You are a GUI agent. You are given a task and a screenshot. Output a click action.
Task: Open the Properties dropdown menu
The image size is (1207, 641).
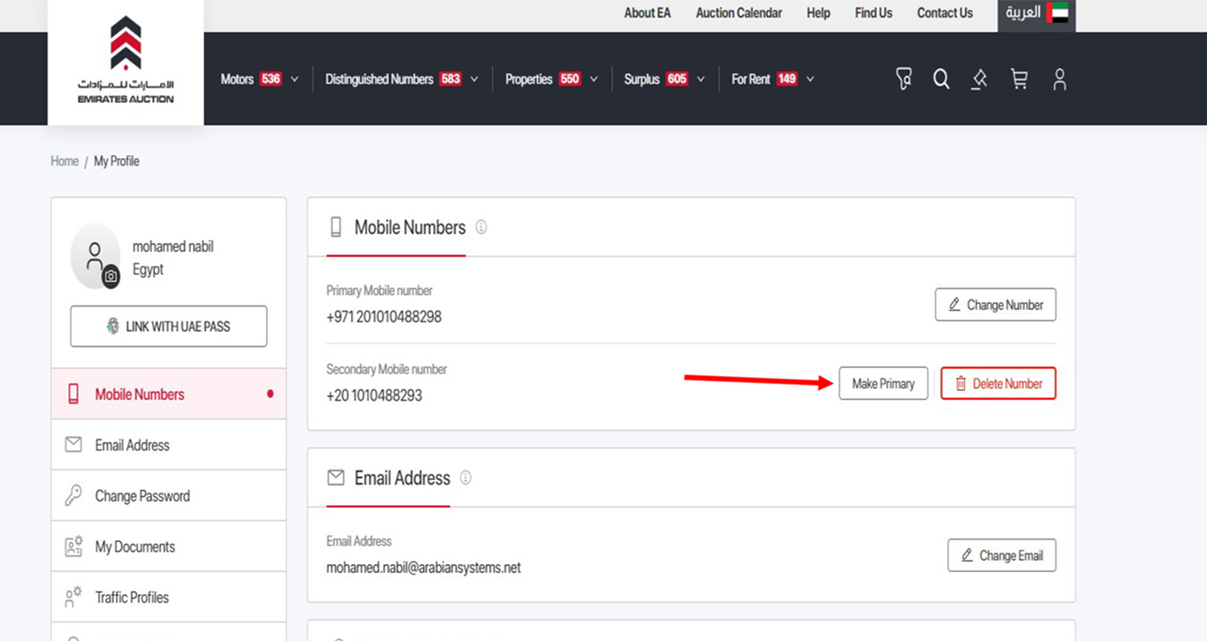coord(550,79)
